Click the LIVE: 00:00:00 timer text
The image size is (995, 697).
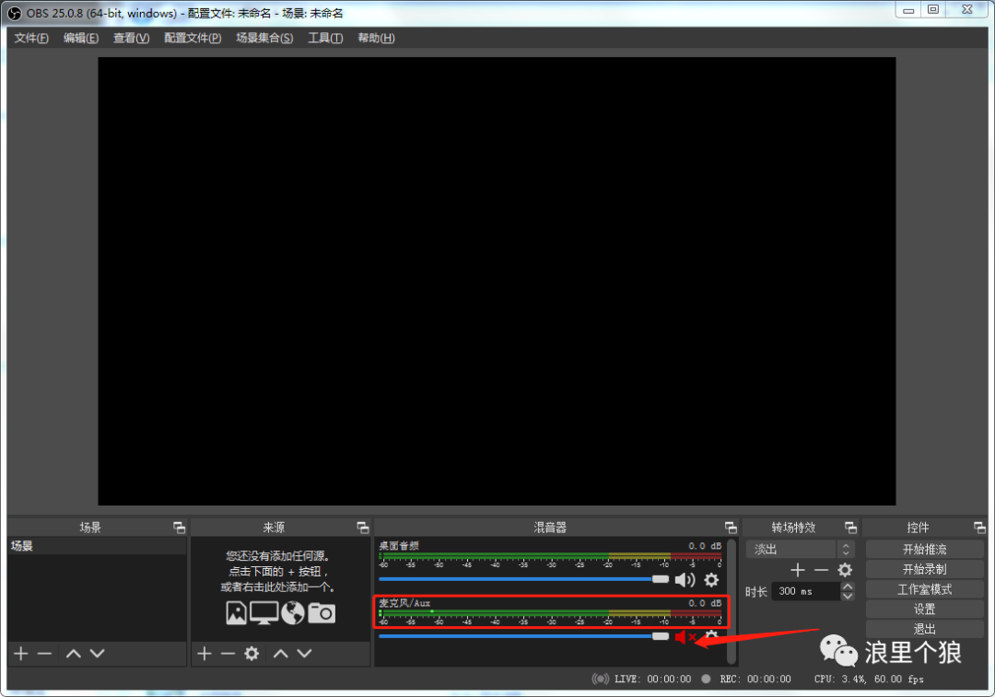coord(652,680)
